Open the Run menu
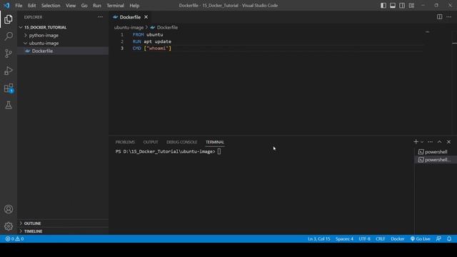The image size is (457, 257). click(x=97, y=5)
